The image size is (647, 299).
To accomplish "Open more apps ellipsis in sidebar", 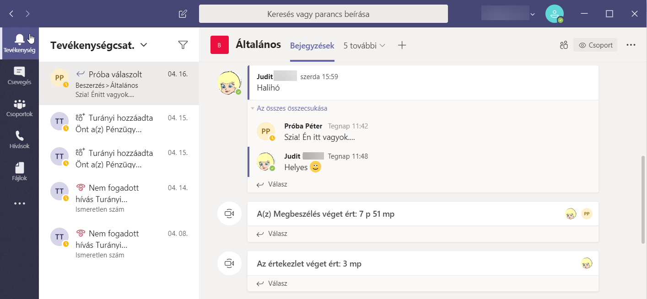I will coord(19,203).
